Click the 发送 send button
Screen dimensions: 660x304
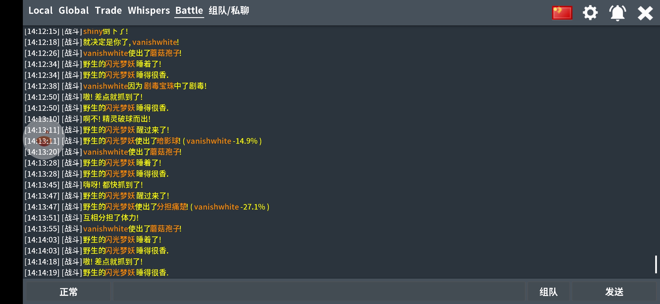point(614,292)
